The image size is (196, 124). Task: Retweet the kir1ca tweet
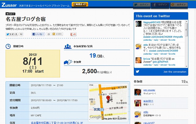coord(164,65)
